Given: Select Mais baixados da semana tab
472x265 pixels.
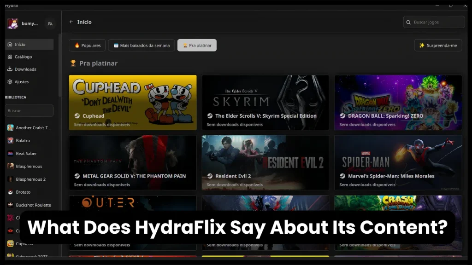Looking at the screenshot, I should (x=142, y=46).
